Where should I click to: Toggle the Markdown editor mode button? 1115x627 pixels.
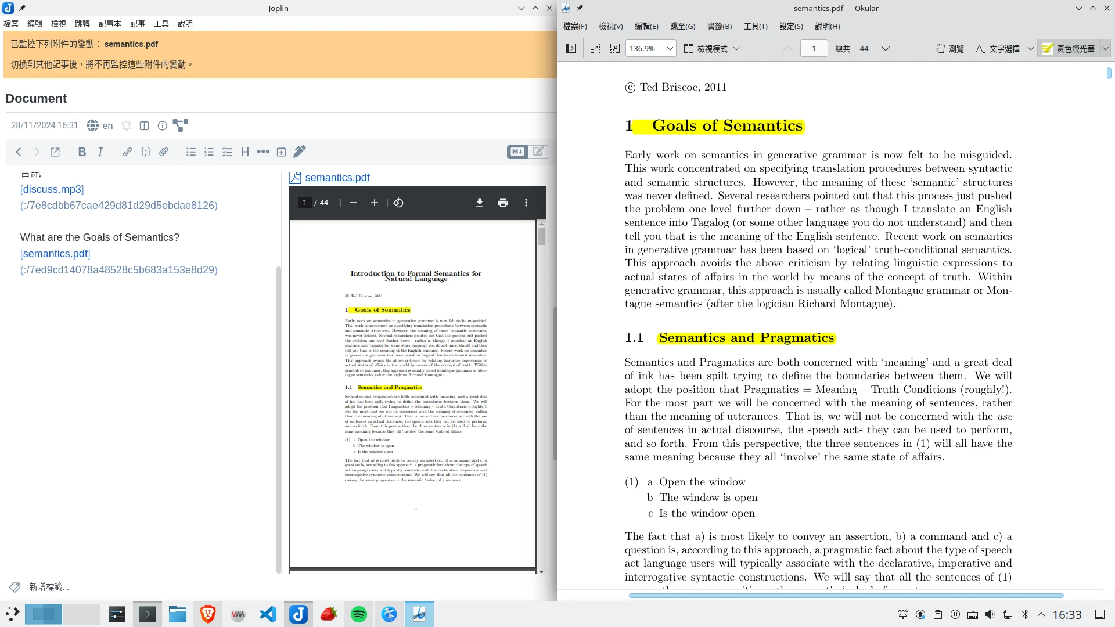[x=517, y=152]
